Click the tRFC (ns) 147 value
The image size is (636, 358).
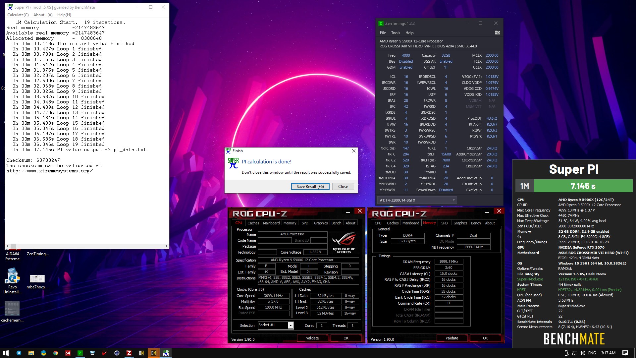pyautogui.click(x=406, y=148)
